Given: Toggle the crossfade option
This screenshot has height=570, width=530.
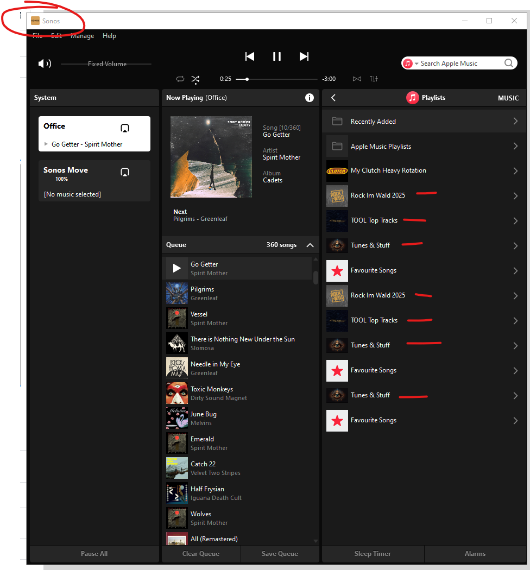Looking at the screenshot, I should tap(357, 79).
